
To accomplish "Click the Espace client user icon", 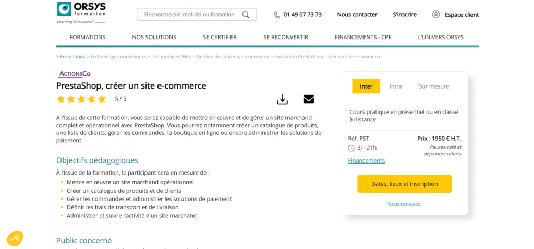I will tap(436, 15).
